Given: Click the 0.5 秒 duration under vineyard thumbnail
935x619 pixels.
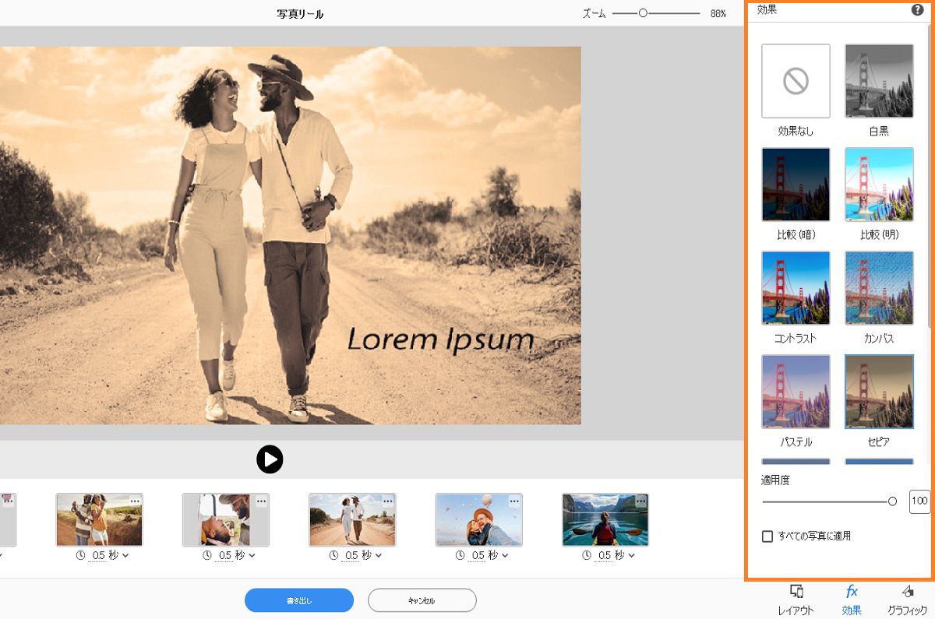Looking at the screenshot, I should click(x=105, y=555).
